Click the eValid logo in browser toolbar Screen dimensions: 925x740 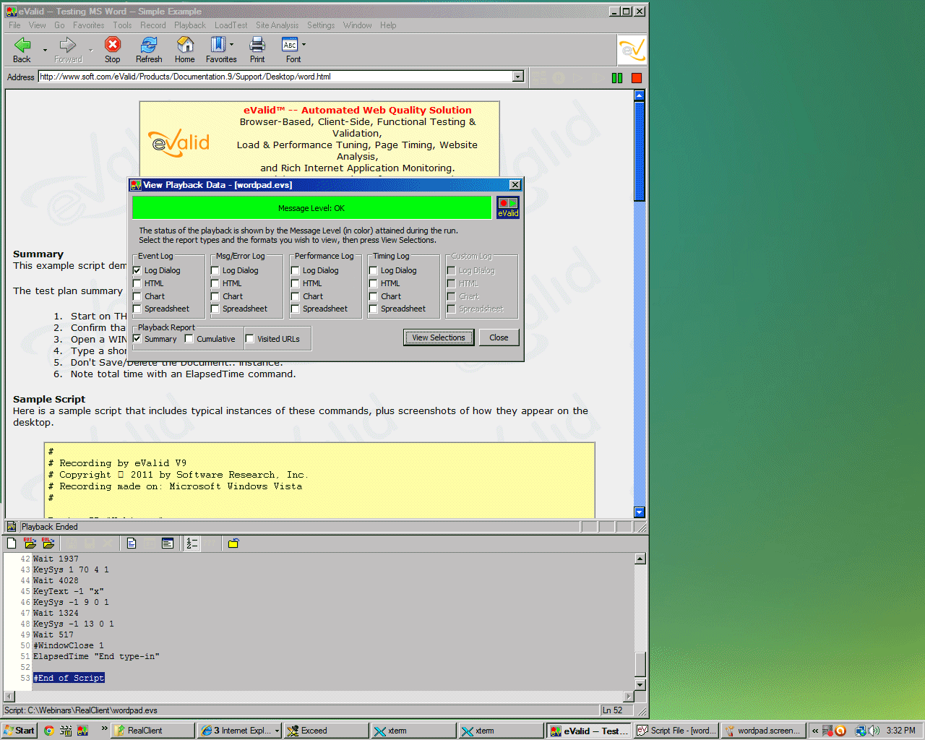(x=632, y=51)
